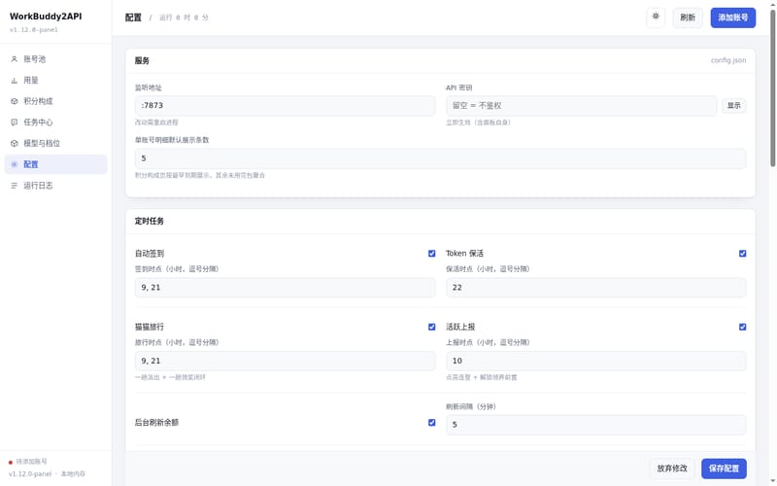Click the 保活时点 input showing 22
The height and width of the screenshot is (486, 777).
(595, 287)
